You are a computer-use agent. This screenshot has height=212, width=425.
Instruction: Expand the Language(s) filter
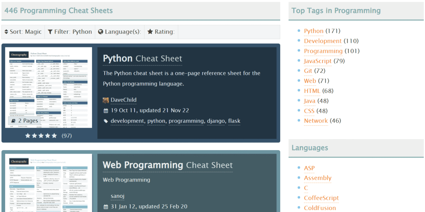click(x=119, y=32)
